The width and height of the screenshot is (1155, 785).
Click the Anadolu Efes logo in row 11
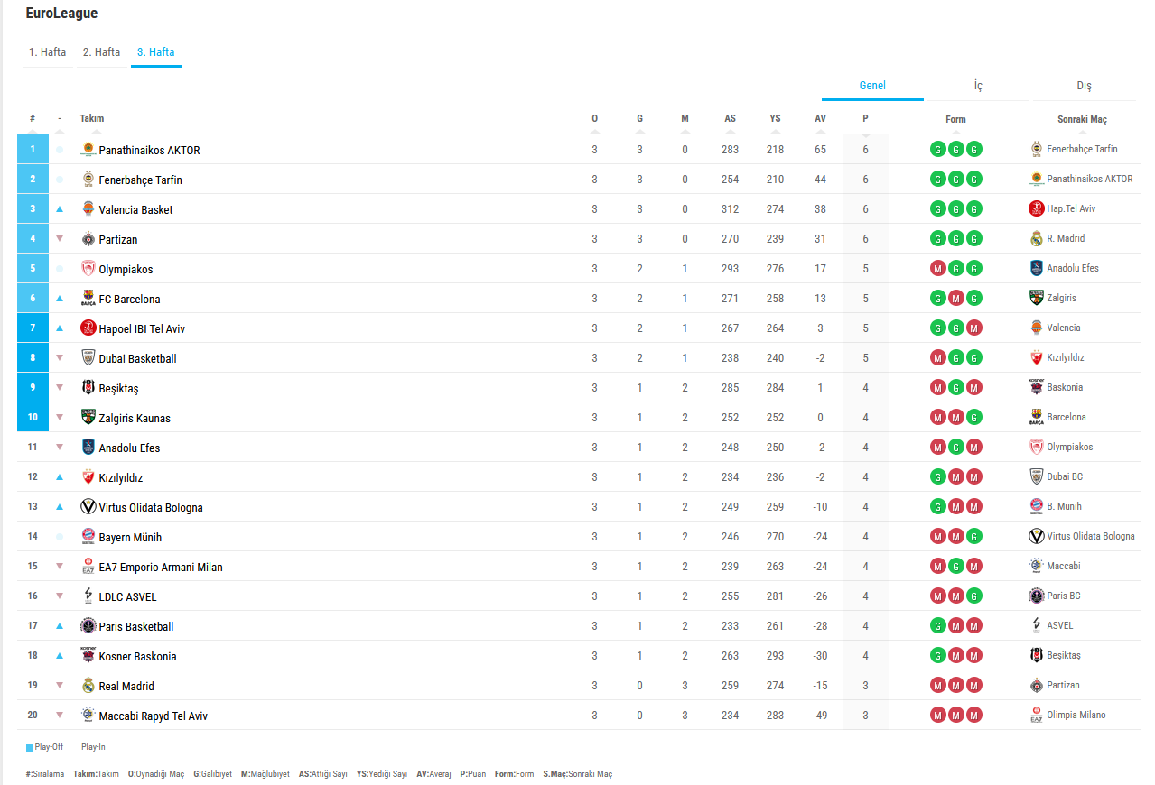tap(88, 448)
